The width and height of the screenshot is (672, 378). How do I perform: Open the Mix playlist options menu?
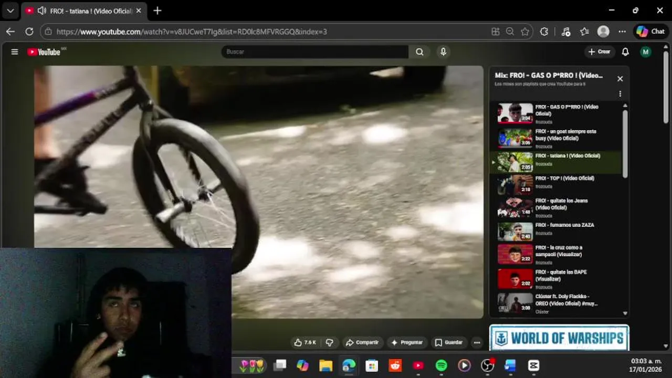(x=620, y=94)
